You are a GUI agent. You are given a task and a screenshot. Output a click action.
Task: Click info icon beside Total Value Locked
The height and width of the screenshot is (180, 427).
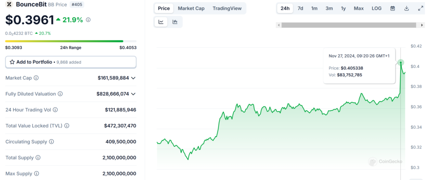(67, 126)
